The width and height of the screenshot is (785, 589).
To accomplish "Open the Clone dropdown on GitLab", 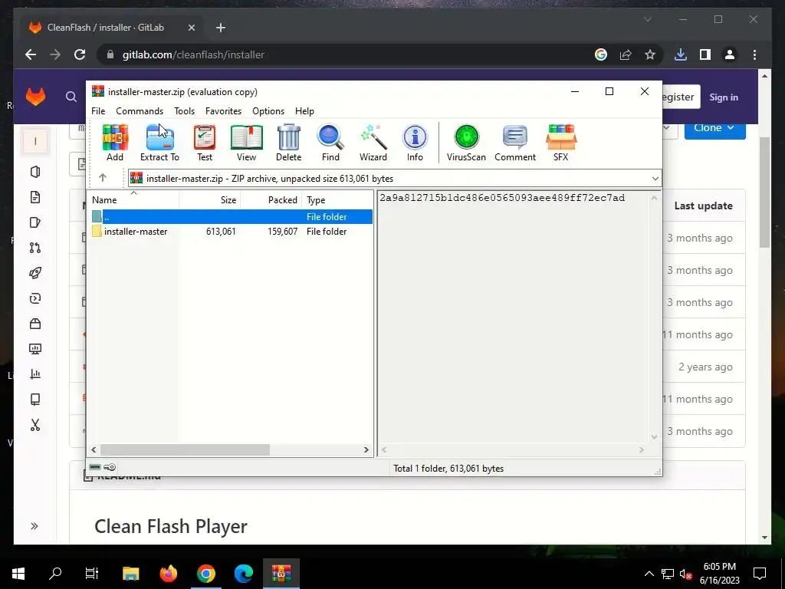I will (714, 128).
